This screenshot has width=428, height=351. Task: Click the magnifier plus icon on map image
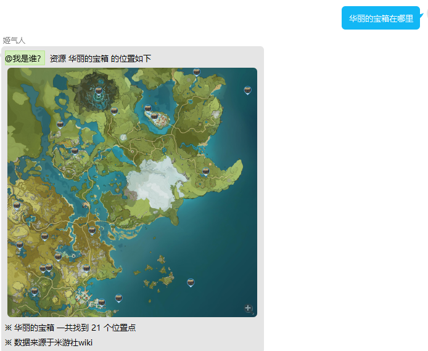click(x=248, y=309)
